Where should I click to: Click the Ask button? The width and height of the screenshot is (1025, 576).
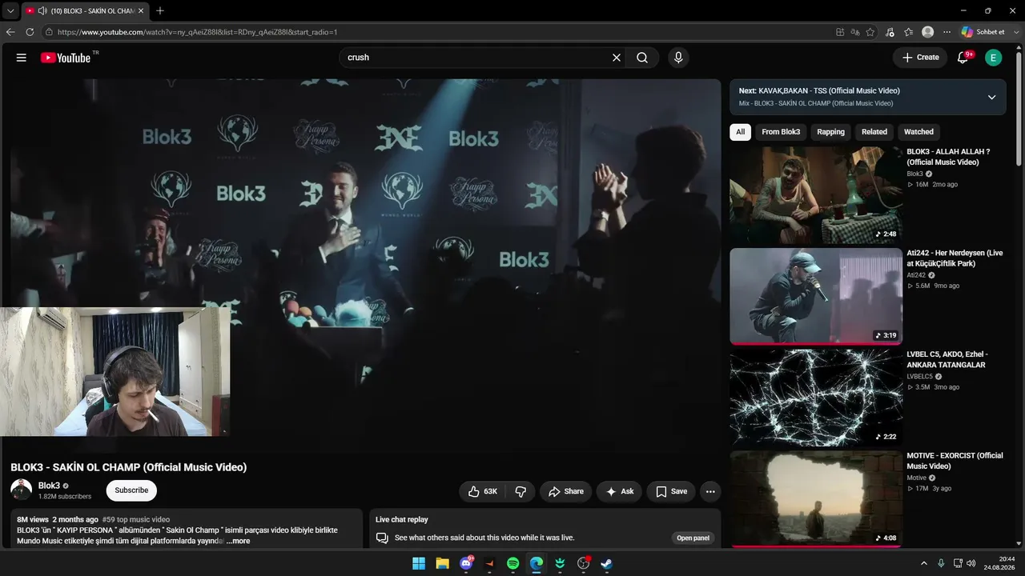coord(619,491)
